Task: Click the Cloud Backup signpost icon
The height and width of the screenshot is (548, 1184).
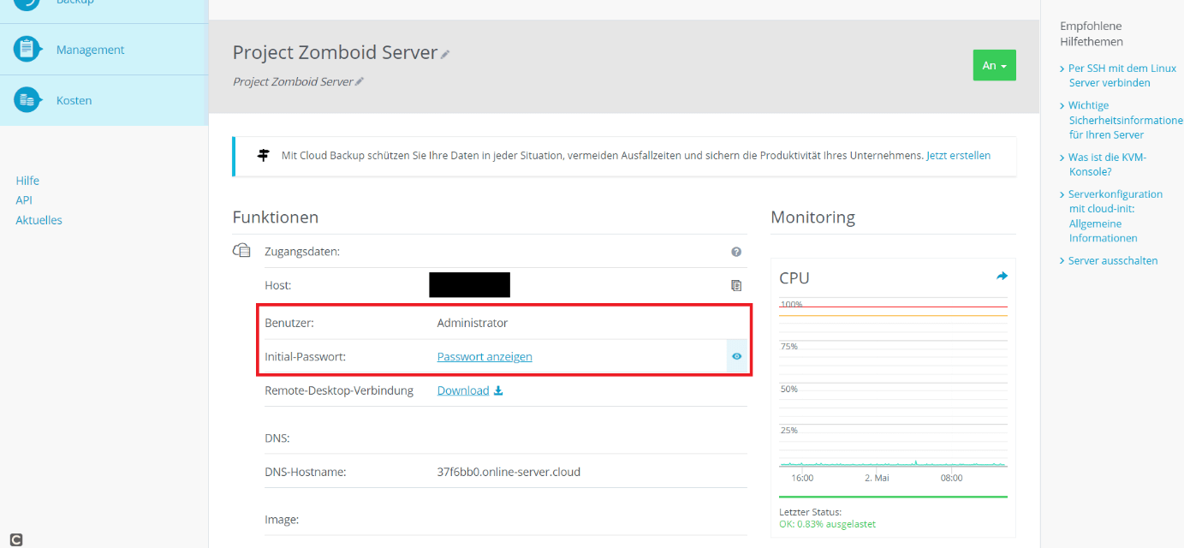Action: [264, 156]
